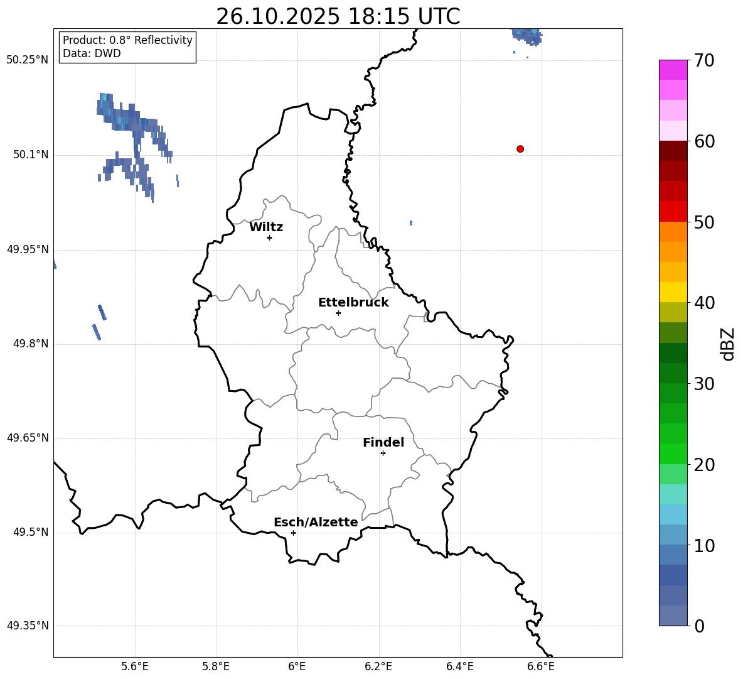The width and height of the screenshot is (743, 679).
Task: Click the 6.4°E longitude label
Action: (x=459, y=666)
